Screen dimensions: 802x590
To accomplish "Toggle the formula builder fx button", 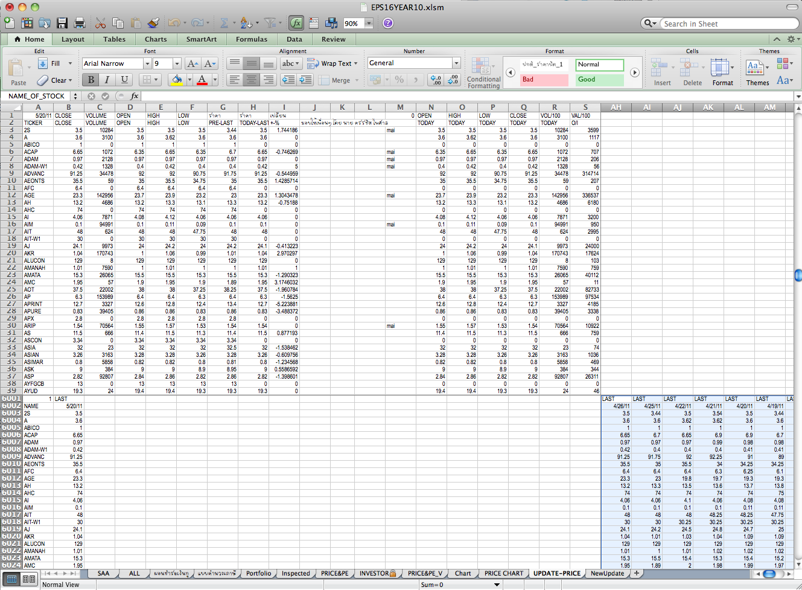I will pyautogui.click(x=296, y=23).
